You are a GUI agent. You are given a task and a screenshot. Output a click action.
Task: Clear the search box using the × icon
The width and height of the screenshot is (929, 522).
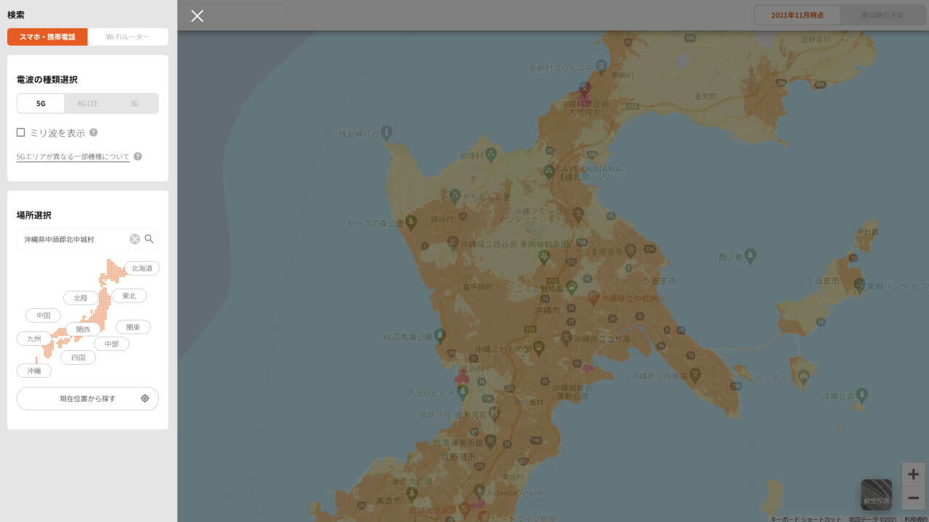(x=134, y=239)
